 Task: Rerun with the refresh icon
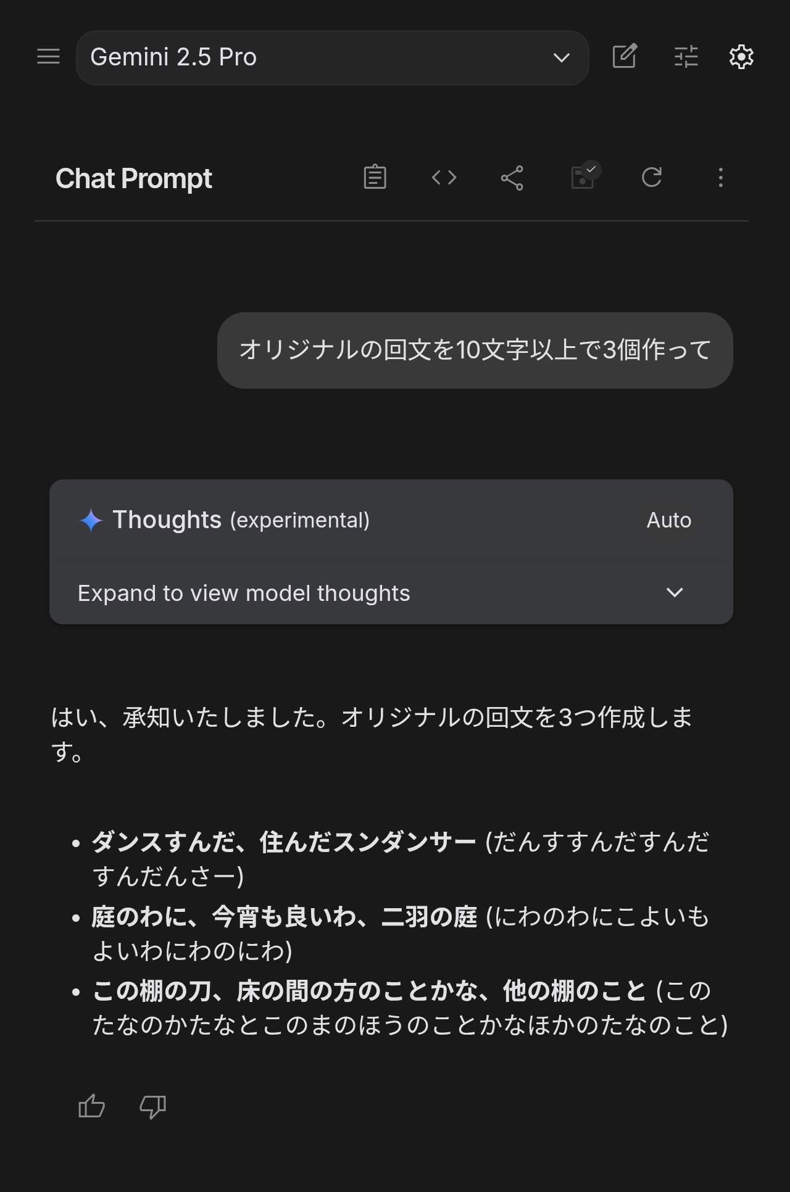click(x=652, y=178)
